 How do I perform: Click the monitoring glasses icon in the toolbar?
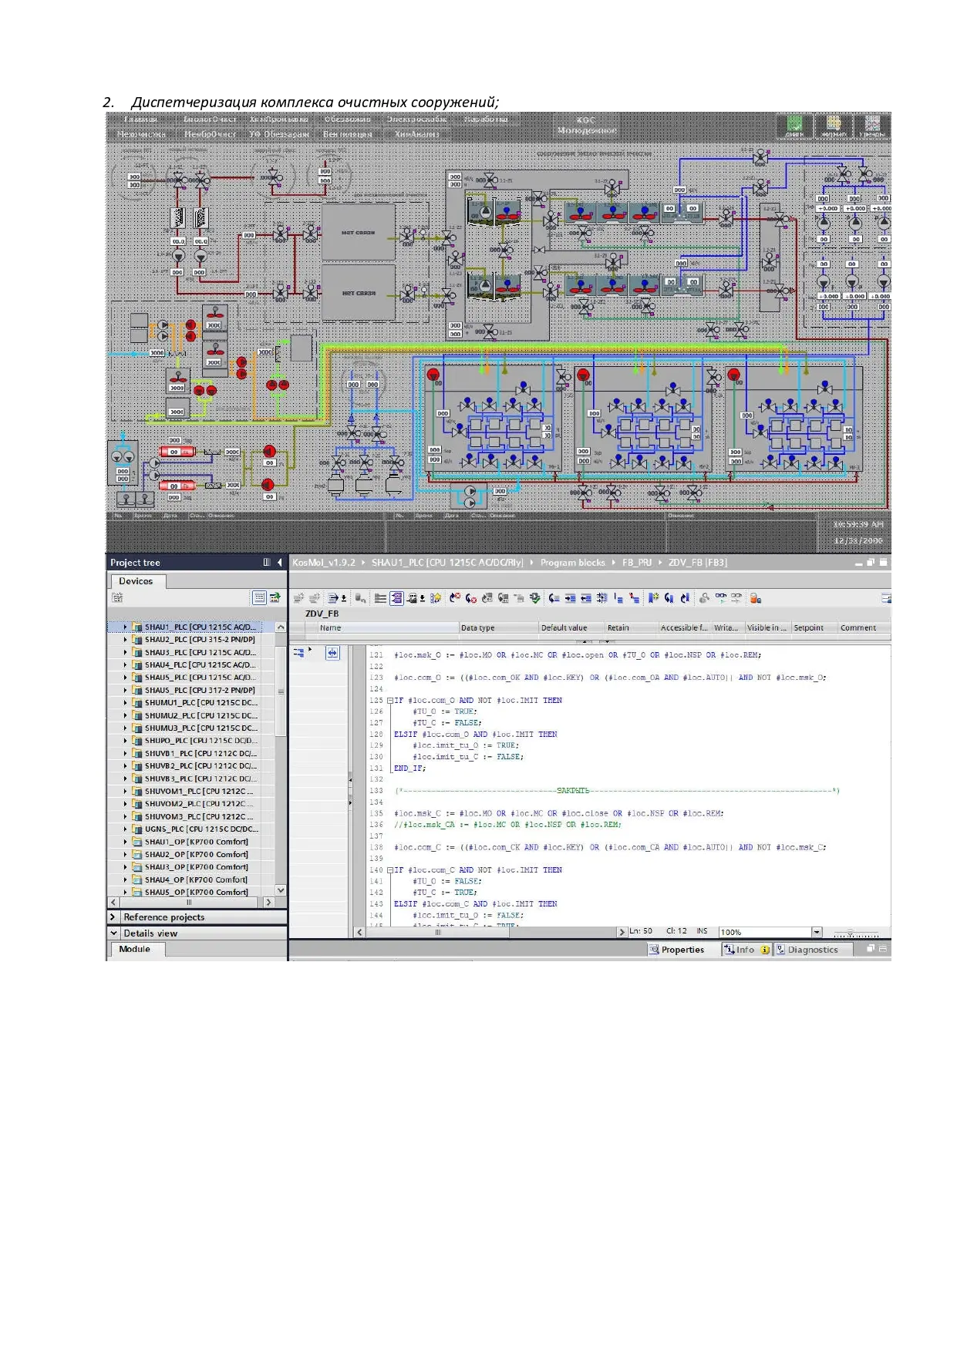720,598
